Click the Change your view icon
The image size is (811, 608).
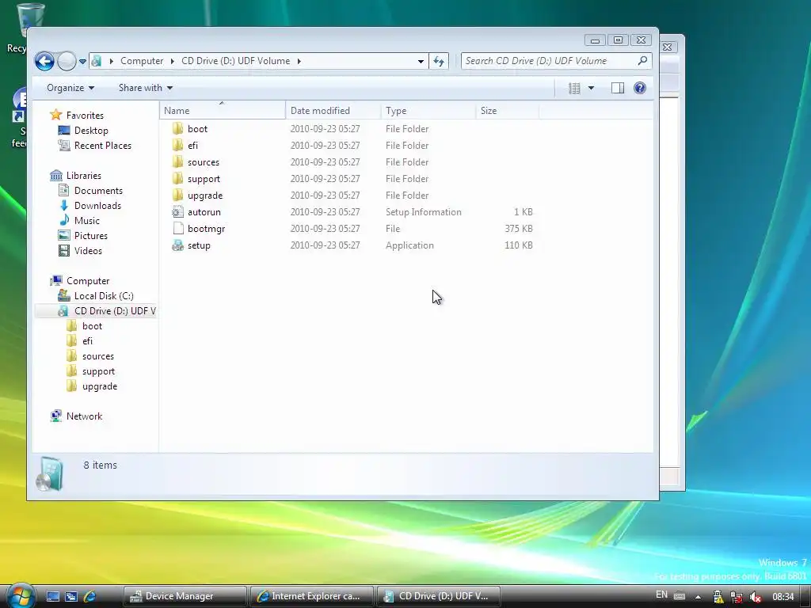(574, 89)
